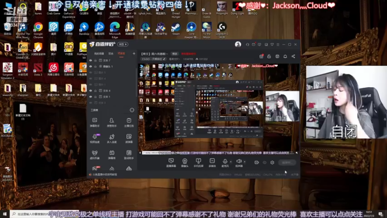The width and height of the screenshot is (387, 218).
Task: Click the headset support icon in title bar
Action: (x=247, y=45)
